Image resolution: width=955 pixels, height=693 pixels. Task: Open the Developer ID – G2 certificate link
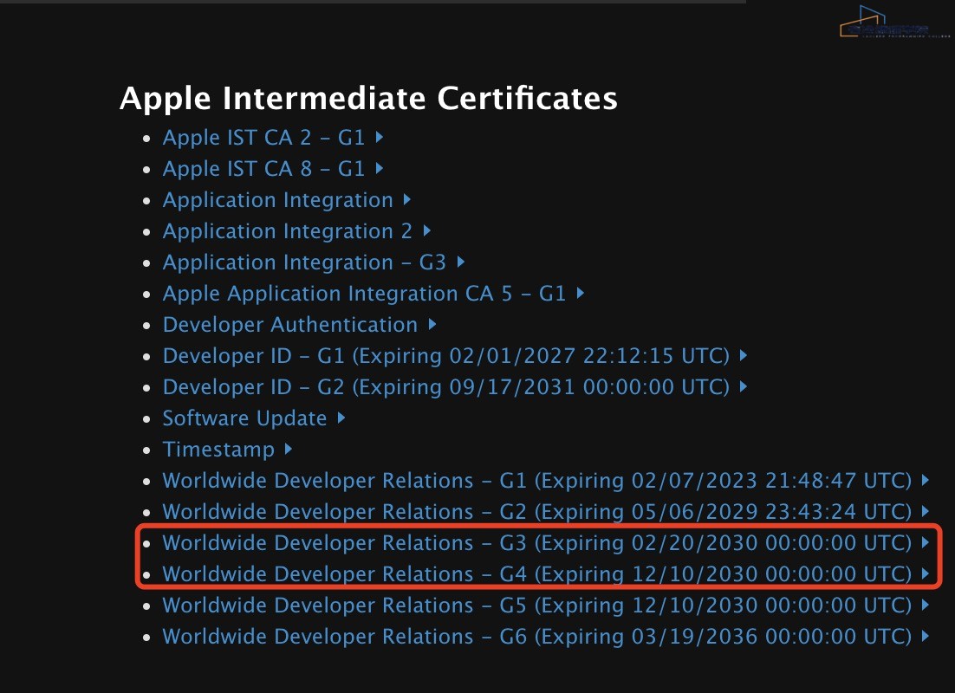445,386
